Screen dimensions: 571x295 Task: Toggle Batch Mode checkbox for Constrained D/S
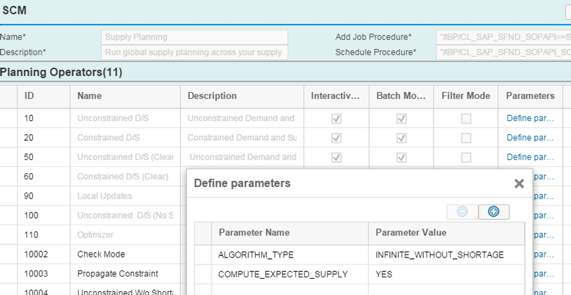pyautogui.click(x=402, y=138)
